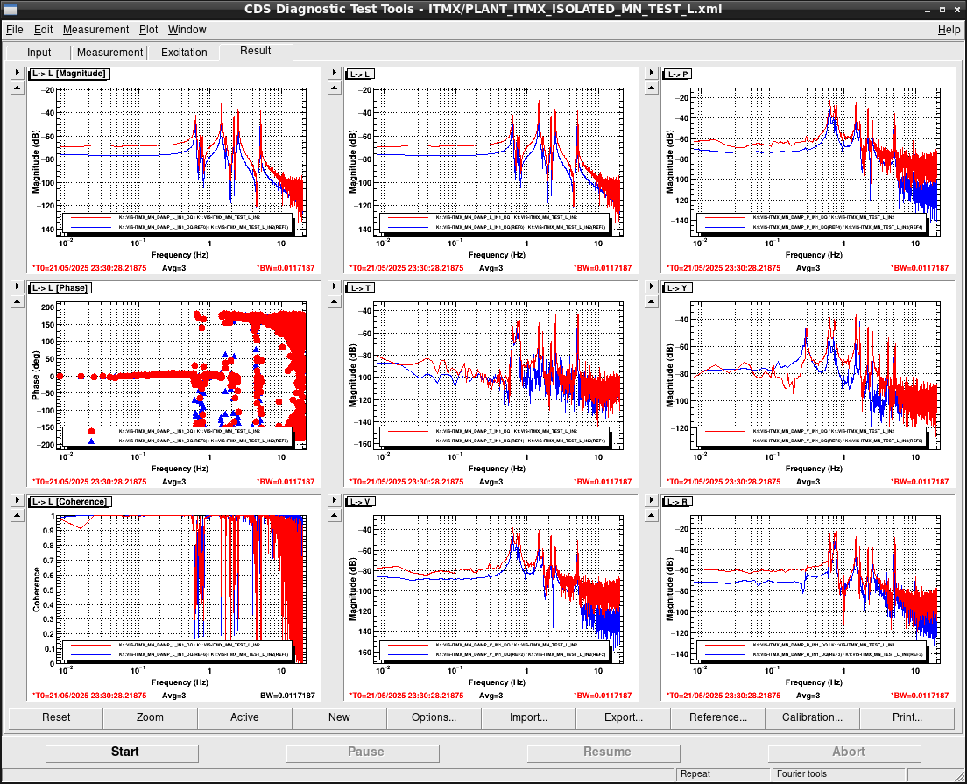Click the Export... button
Screen dimensions: 967x784
pyautogui.click(x=624, y=717)
